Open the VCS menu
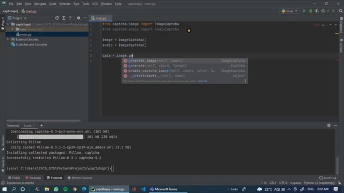The image size is (344, 193). [x=95, y=4]
